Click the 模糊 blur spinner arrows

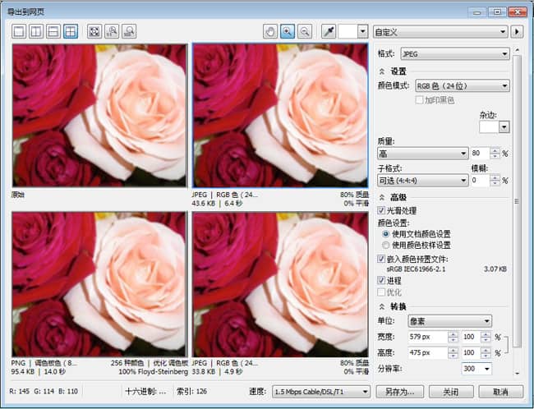tap(495, 180)
